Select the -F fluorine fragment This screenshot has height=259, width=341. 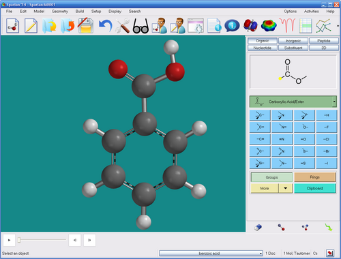coord(327,127)
